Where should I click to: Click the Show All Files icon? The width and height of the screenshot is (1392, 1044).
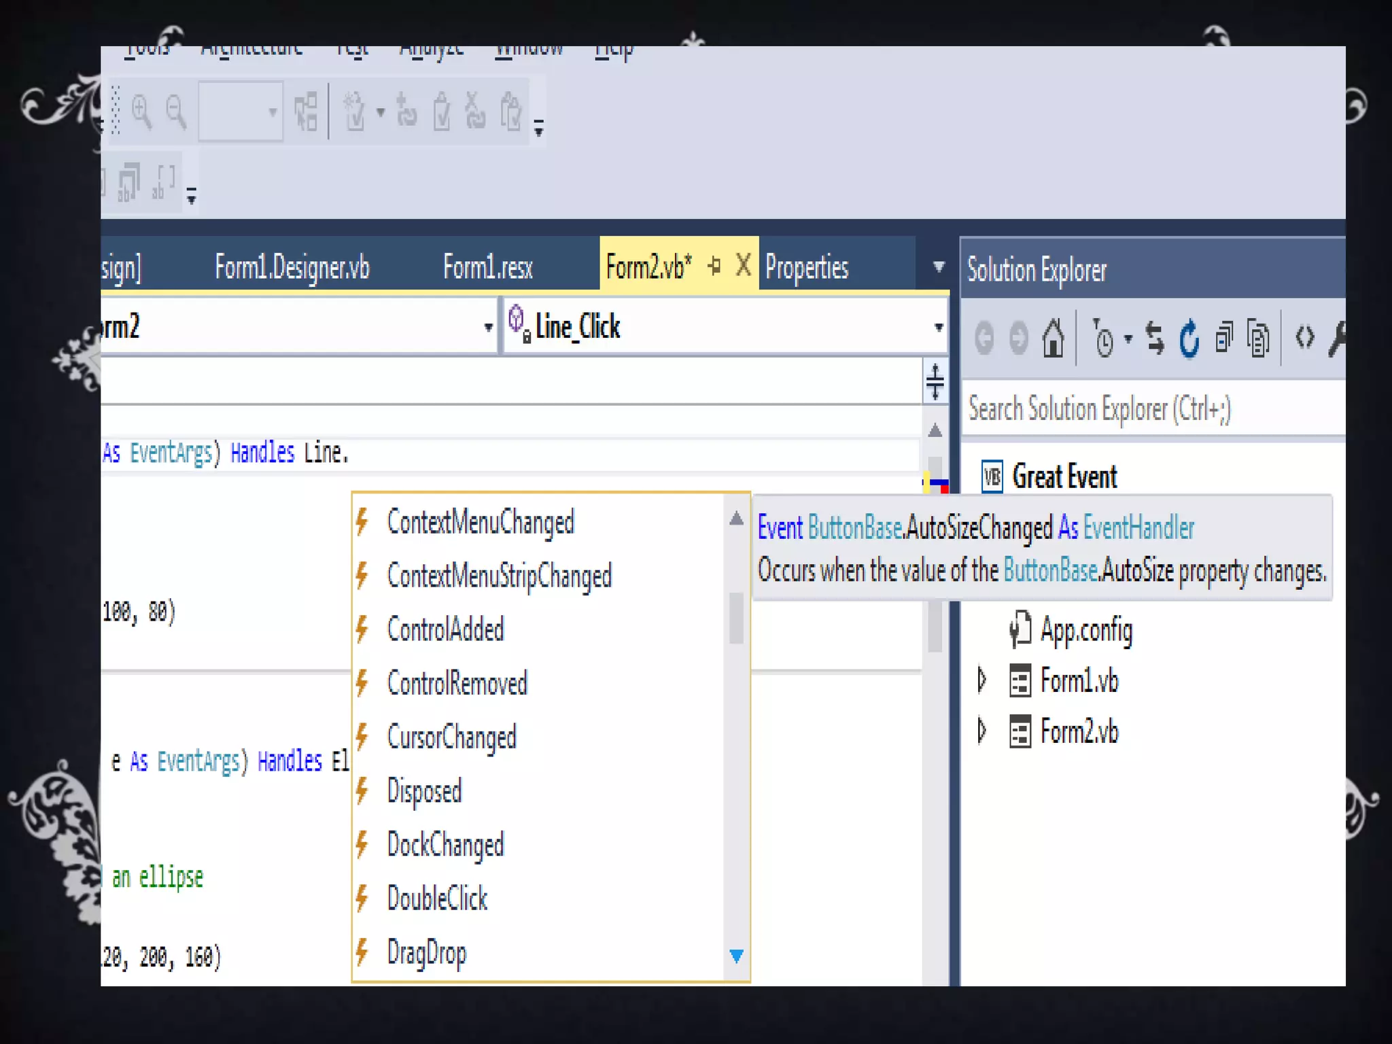click(x=1258, y=338)
